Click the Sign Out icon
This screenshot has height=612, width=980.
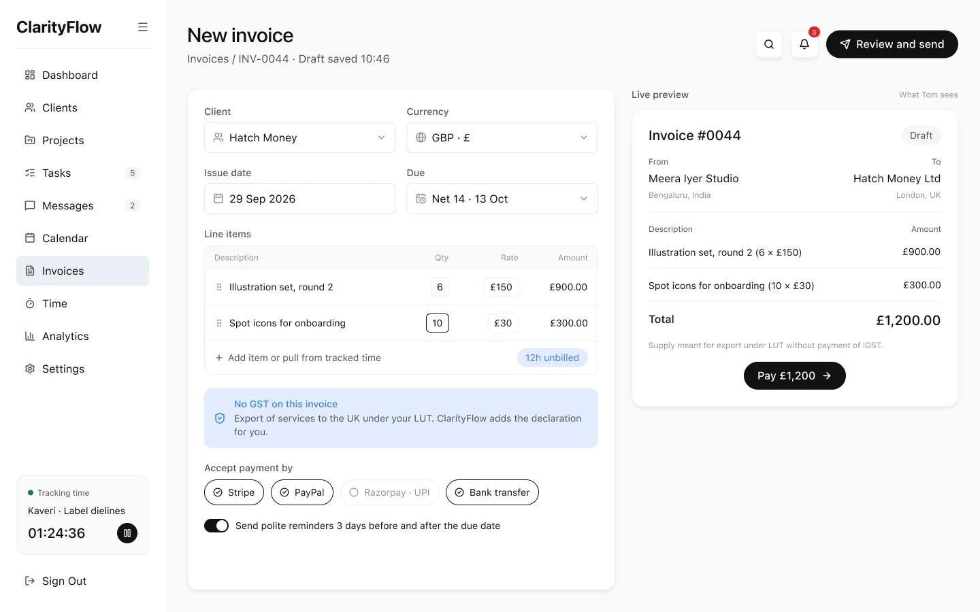point(30,581)
